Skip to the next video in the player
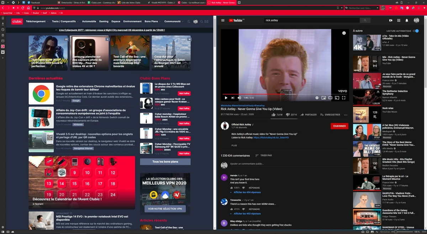Screen dimensions: 427x234 coord(233,97)
